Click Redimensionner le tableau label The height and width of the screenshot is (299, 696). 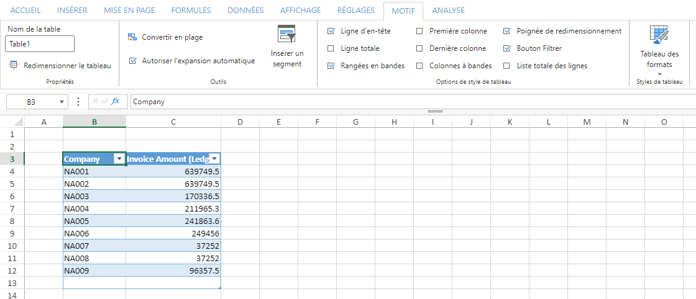tap(68, 66)
